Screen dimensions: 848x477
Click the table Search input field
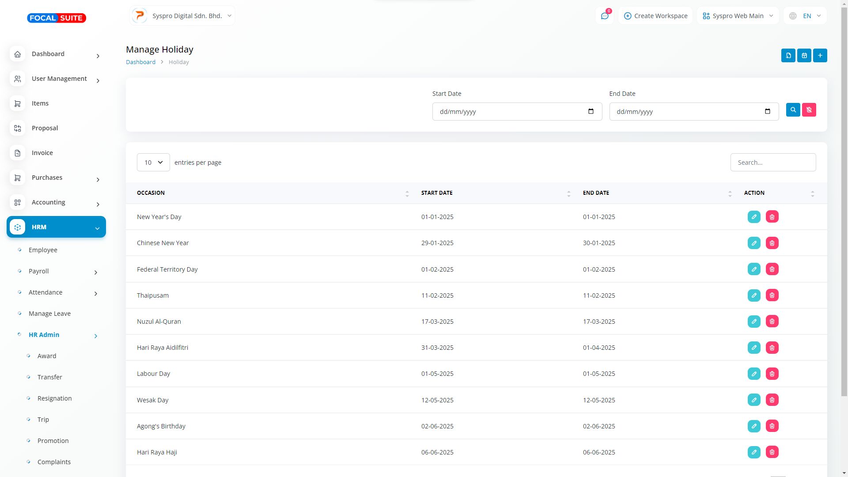(772, 163)
